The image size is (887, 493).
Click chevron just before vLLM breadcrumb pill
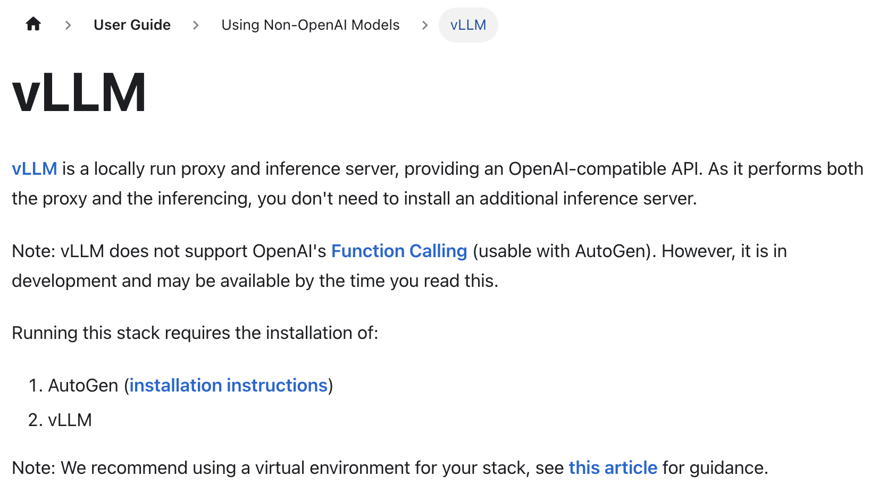click(424, 25)
